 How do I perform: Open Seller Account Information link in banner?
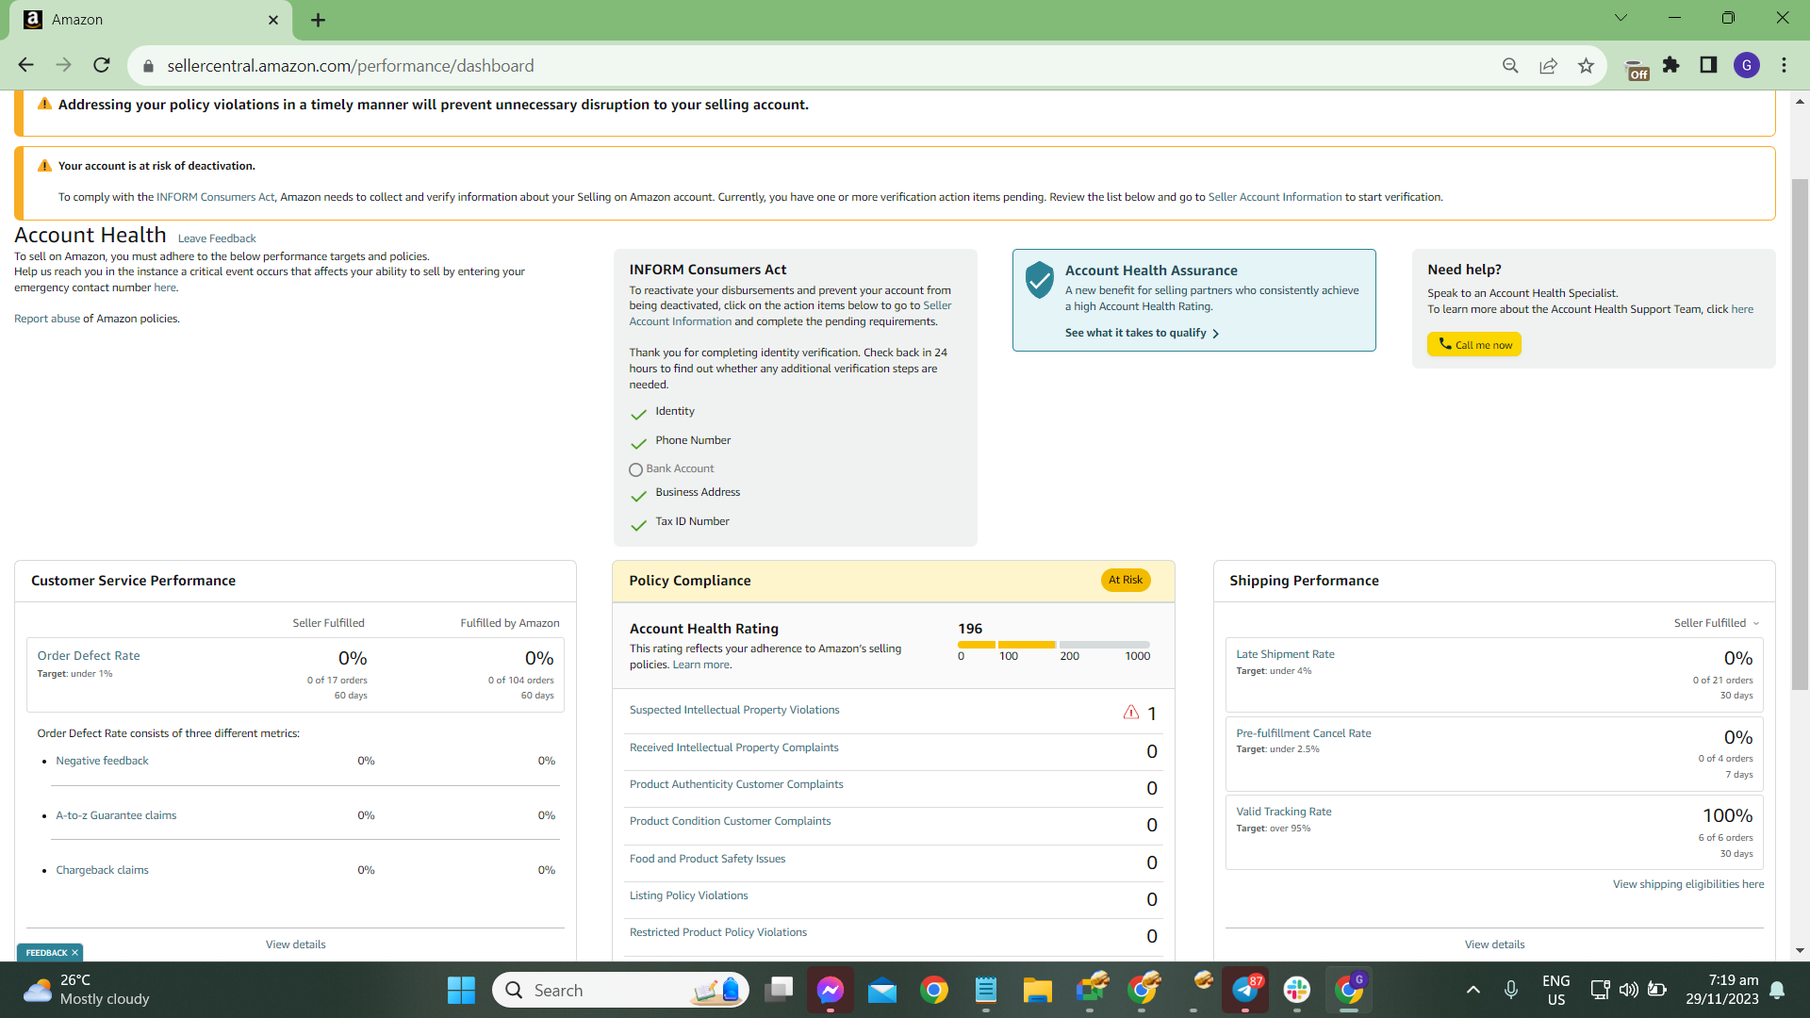tap(1275, 197)
